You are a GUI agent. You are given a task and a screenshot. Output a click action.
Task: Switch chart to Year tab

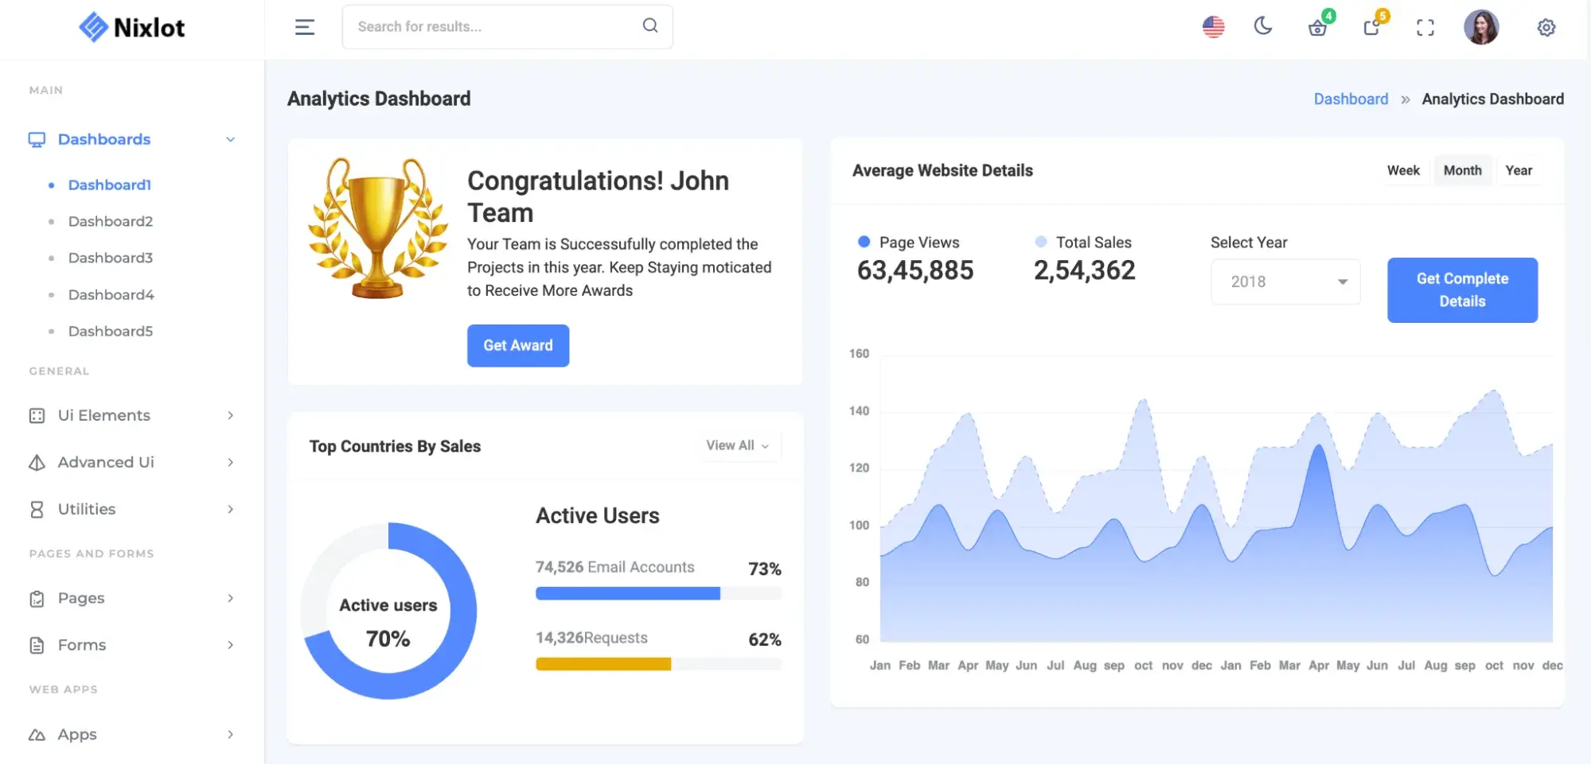1518,171
